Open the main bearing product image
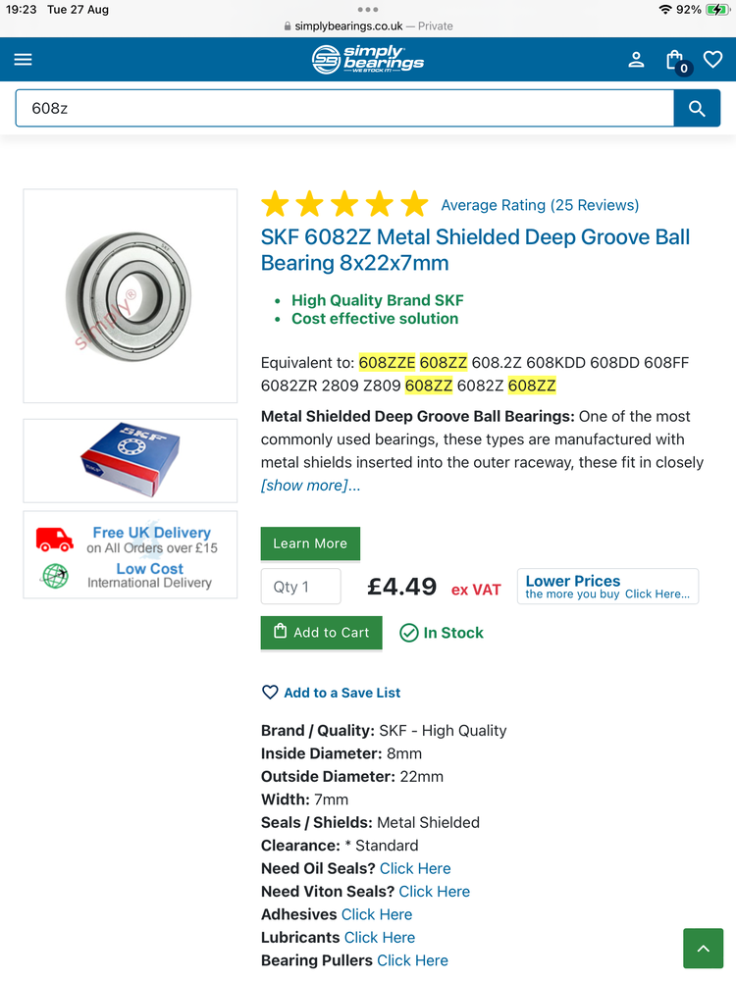This screenshot has width=736, height=981. click(x=131, y=296)
